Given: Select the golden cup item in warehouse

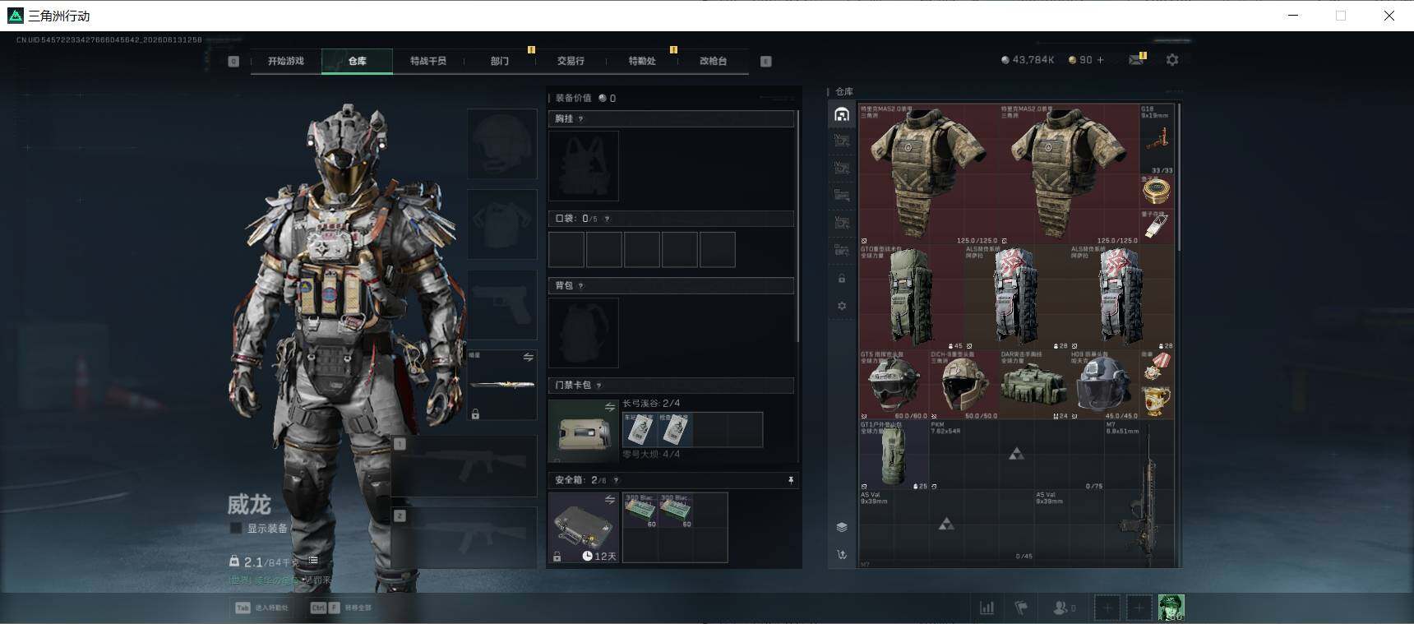Looking at the screenshot, I should (x=1158, y=402).
